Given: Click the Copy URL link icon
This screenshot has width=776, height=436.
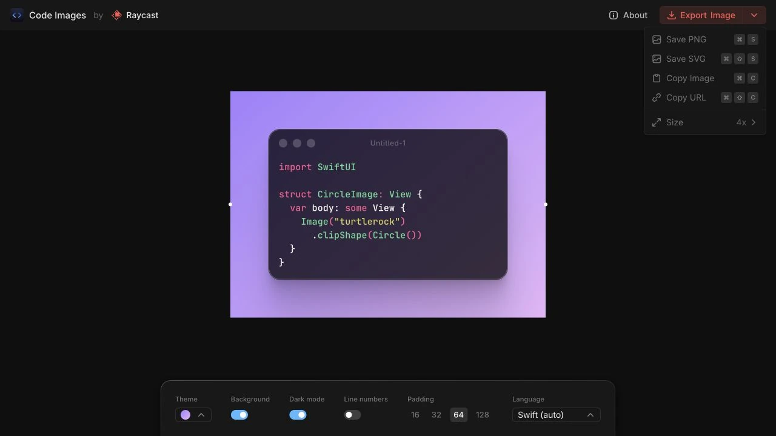Looking at the screenshot, I should click(657, 97).
